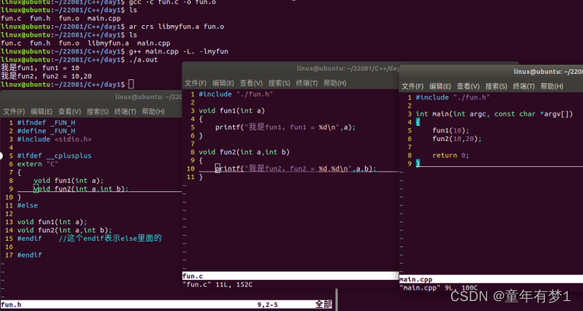Click the '"main.cpp" 9L, 100C' message line

click(x=438, y=287)
